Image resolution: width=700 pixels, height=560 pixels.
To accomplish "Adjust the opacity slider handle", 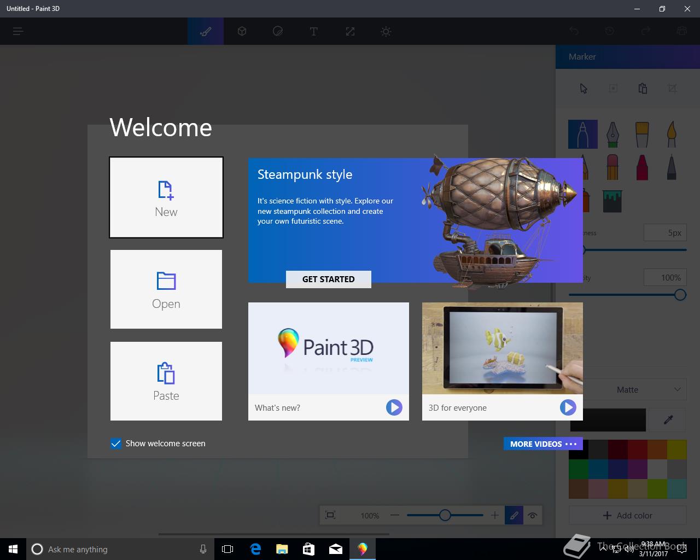I will click(x=680, y=295).
